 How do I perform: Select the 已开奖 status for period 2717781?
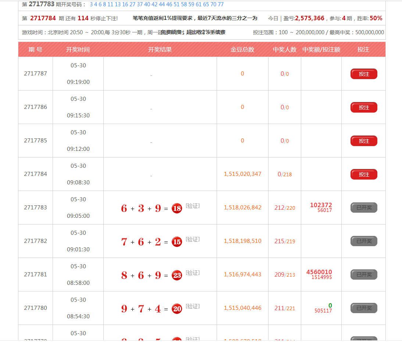(x=363, y=275)
